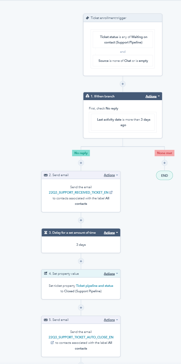The height and width of the screenshot is (364, 181).
Task: Click the envelope icon on step 2
Action: (x=45, y=175)
